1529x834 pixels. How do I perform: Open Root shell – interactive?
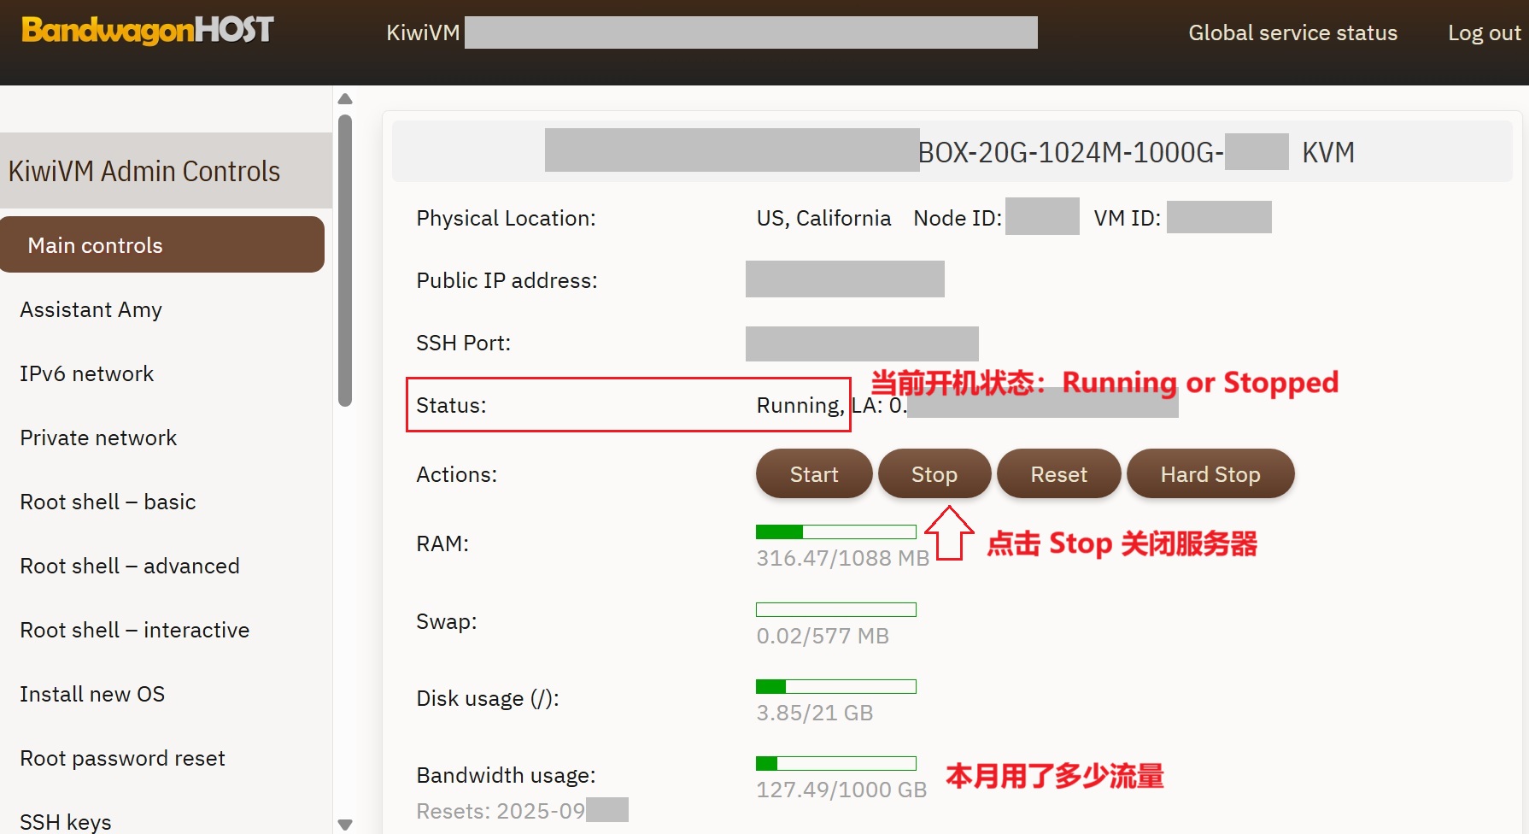click(135, 630)
